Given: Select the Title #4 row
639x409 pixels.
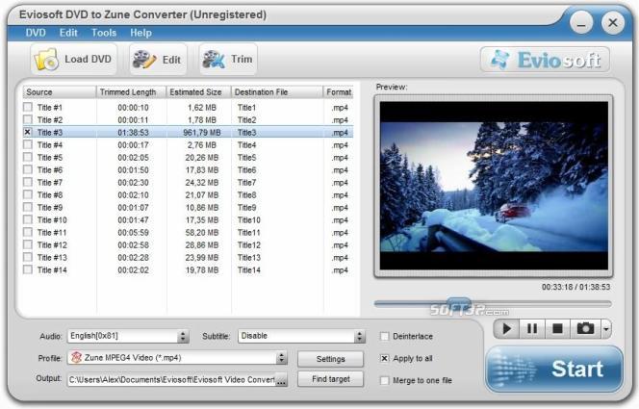Looking at the screenshot, I should tap(188, 145).
